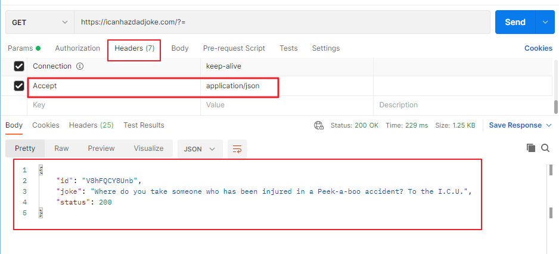
Task: Click the Connection header key text
Action: pyautogui.click(x=52, y=66)
